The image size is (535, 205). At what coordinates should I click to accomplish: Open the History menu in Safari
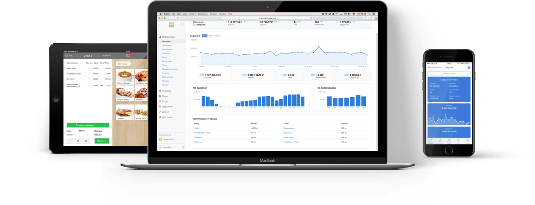pos(193,14)
